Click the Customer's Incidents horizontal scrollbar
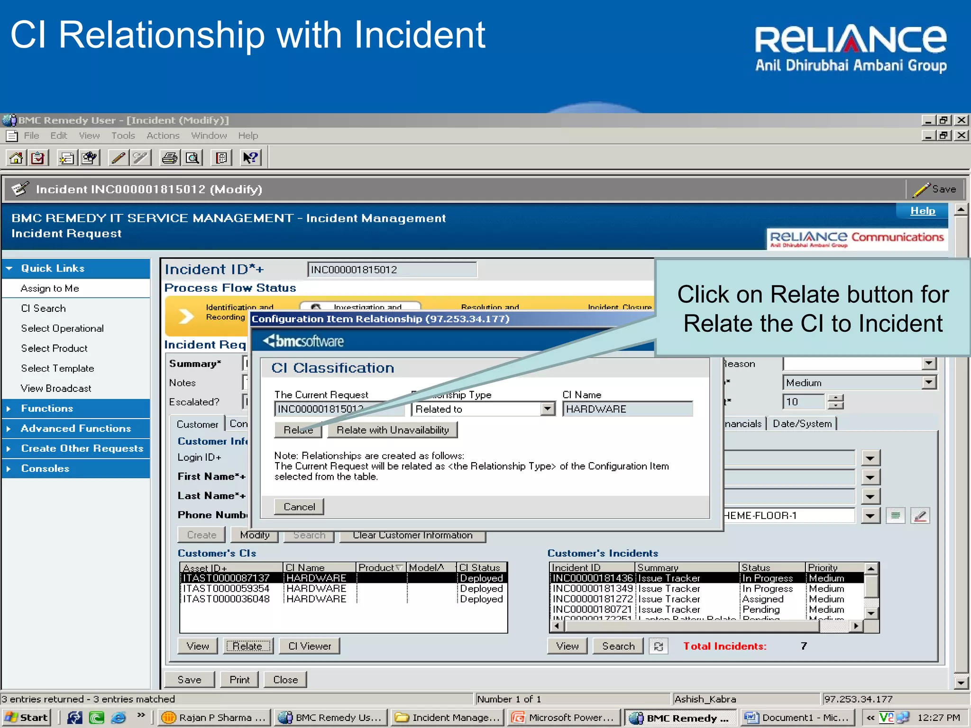The width and height of the screenshot is (971, 728). coord(706,626)
